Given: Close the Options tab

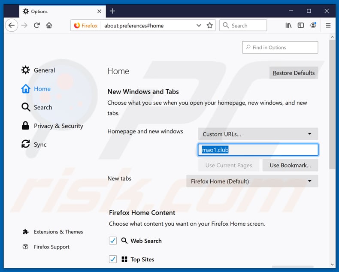Looking at the screenshot, I should (x=99, y=11).
